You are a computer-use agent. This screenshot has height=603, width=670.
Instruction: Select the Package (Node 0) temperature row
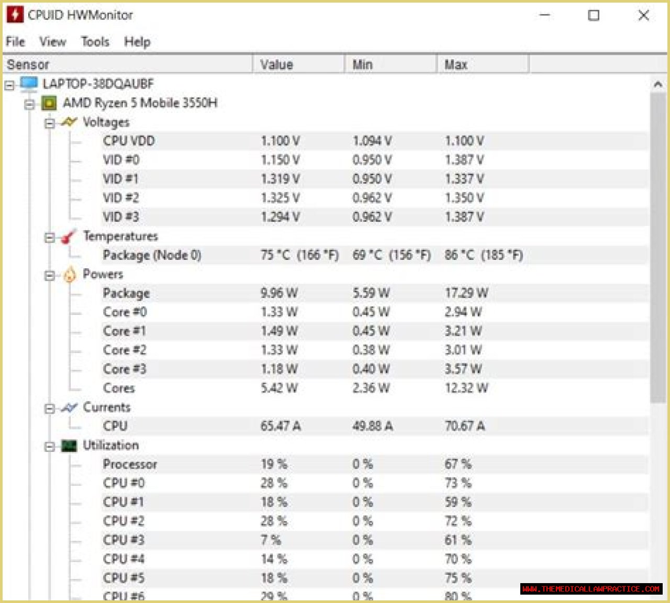(375, 255)
